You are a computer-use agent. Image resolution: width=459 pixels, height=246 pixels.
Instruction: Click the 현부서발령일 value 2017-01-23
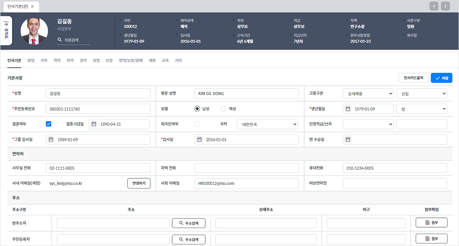pyautogui.click(x=360, y=41)
